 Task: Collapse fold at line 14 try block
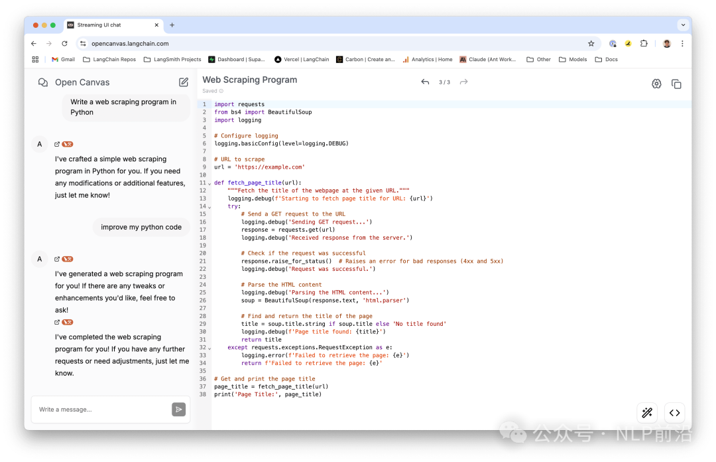209,207
